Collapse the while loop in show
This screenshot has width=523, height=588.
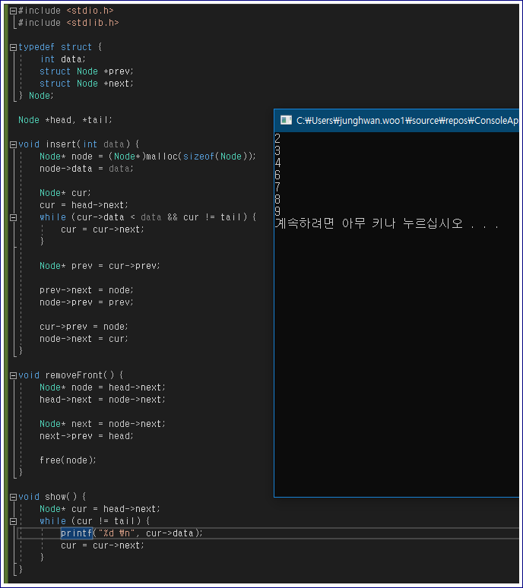(x=13, y=521)
